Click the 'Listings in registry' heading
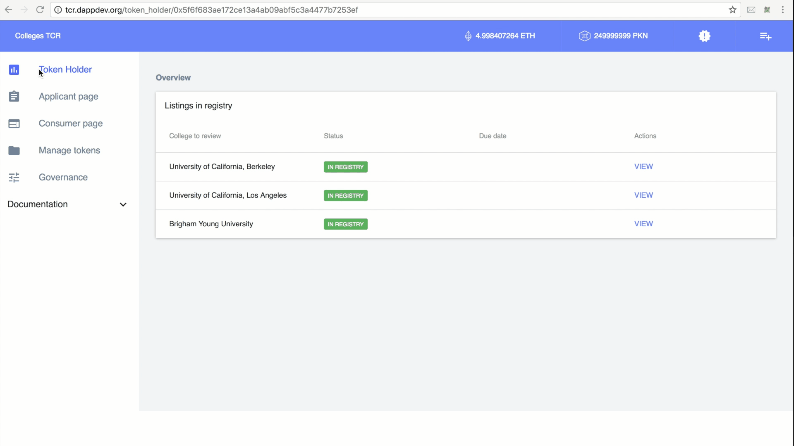 coord(198,106)
